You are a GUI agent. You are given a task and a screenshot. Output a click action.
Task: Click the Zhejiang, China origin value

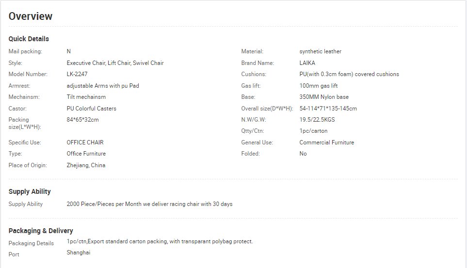86,165
